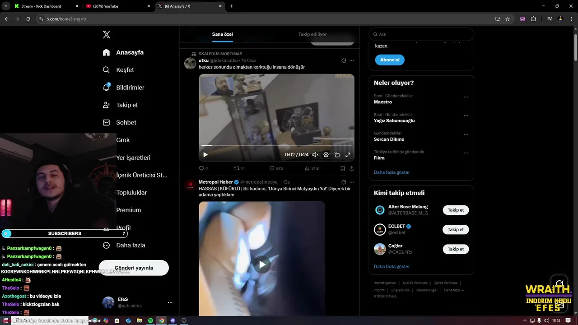This screenshot has height=325, width=578.
Task: Open options for Maestro trend
Action: click(x=466, y=97)
